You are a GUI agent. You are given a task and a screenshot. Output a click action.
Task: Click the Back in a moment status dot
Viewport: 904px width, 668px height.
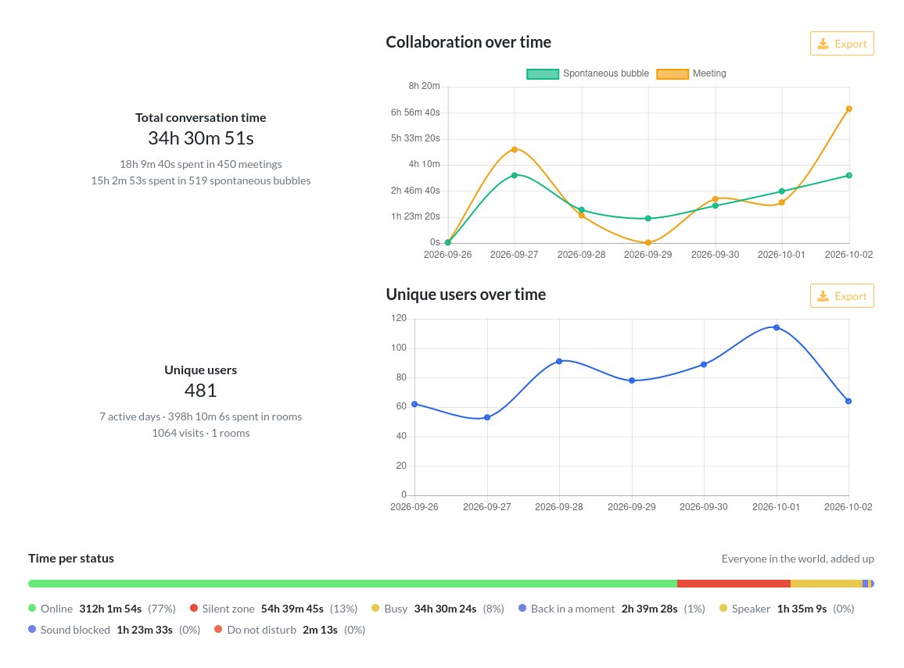click(522, 608)
